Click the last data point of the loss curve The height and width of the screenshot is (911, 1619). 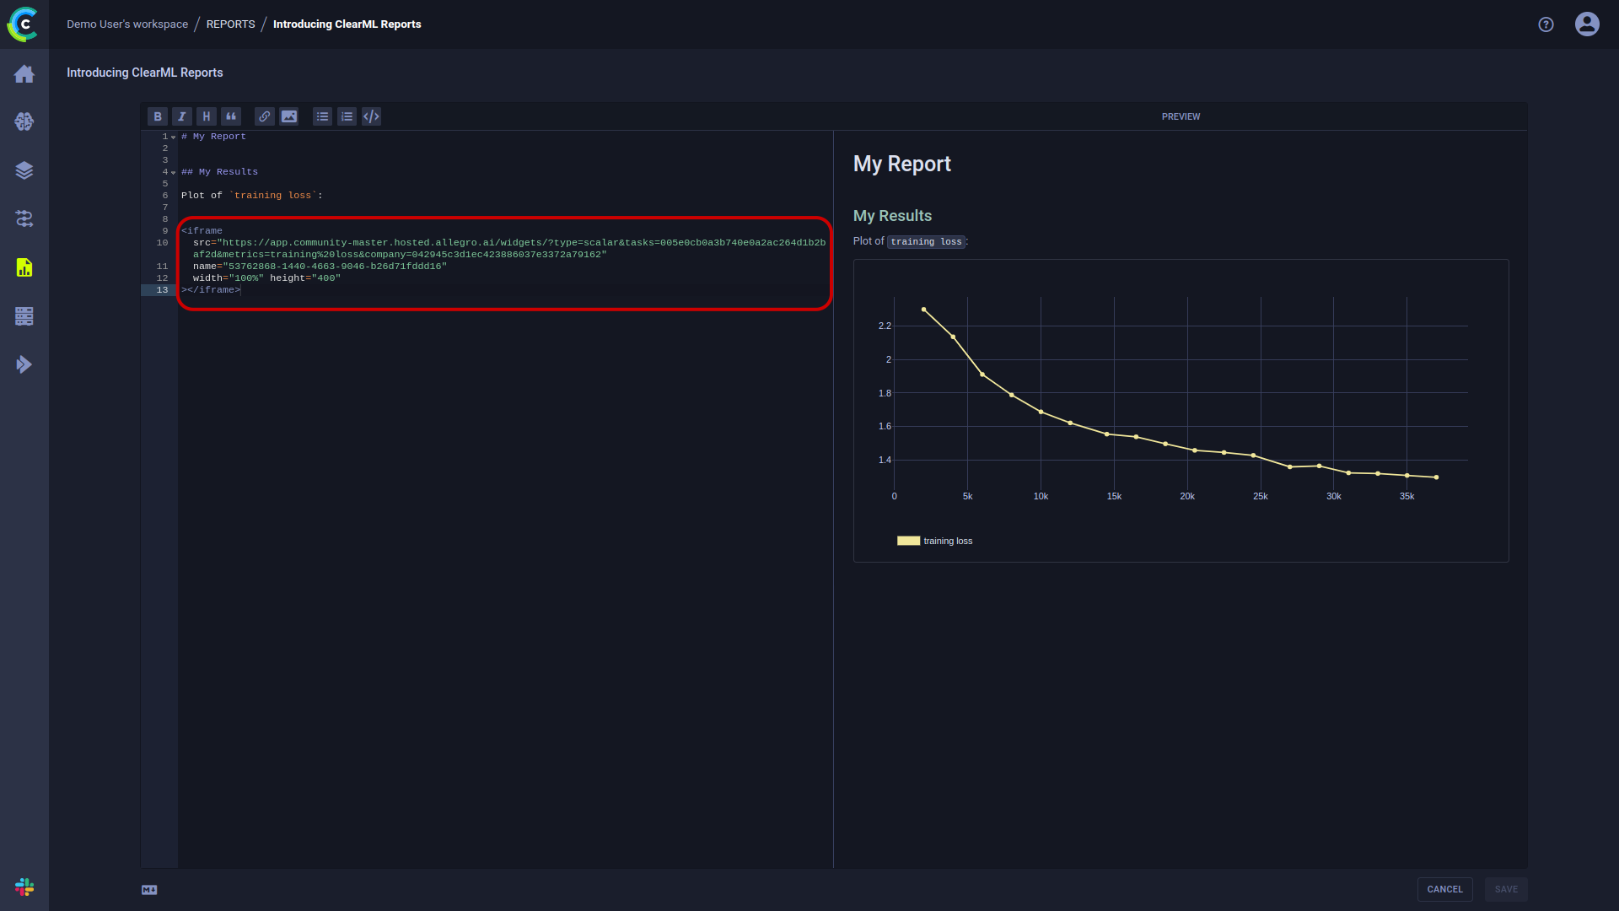1436,477
